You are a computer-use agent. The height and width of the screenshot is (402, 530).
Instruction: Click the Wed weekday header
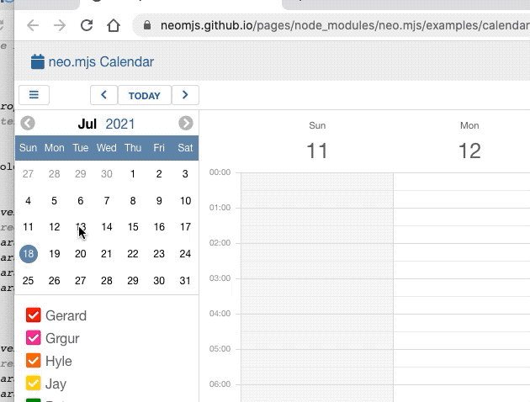coord(107,148)
